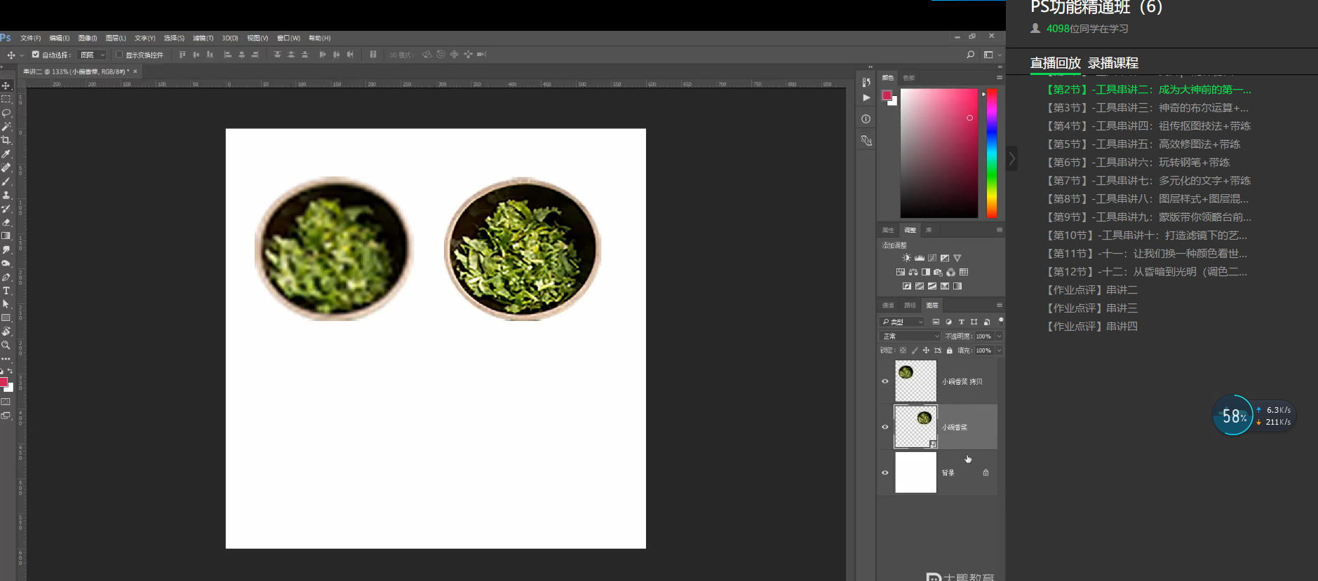
Task: Select the Zoom tool
Action: click(6, 346)
